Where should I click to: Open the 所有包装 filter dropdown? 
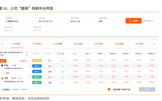coord(50,54)
